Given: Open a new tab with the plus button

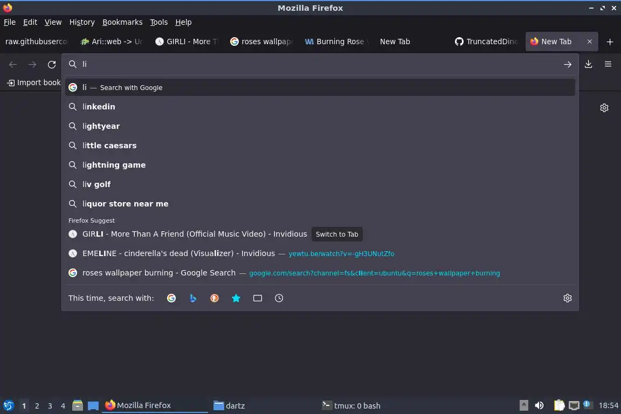Looking at the screenshot, I should 610,42.
